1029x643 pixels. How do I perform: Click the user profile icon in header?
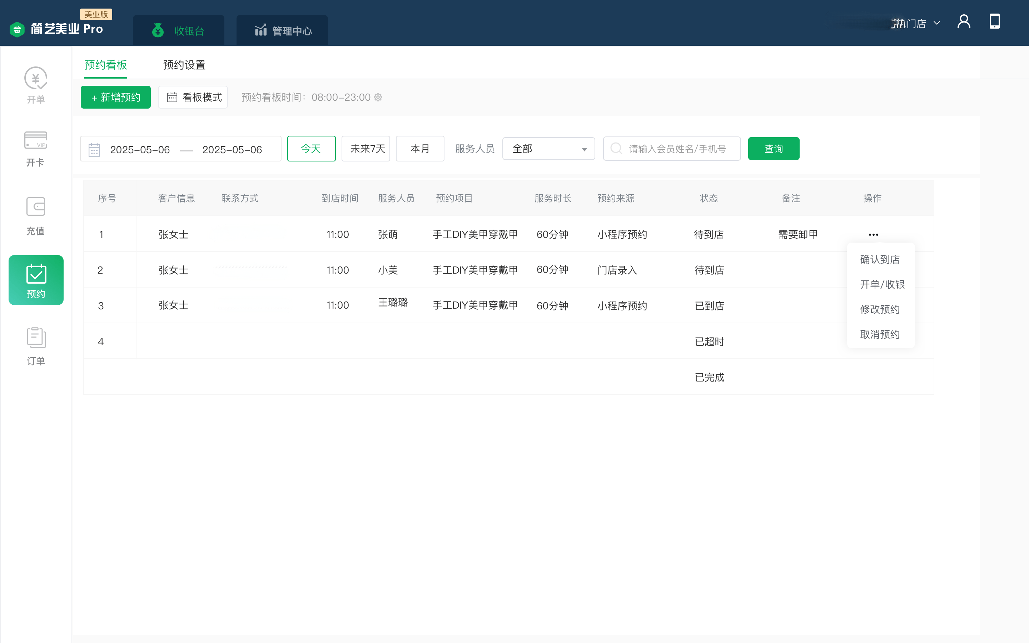tap(964, 22)
